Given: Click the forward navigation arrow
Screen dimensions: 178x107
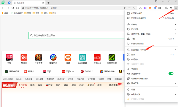Looking at the screenshot, I should [8, 8].
